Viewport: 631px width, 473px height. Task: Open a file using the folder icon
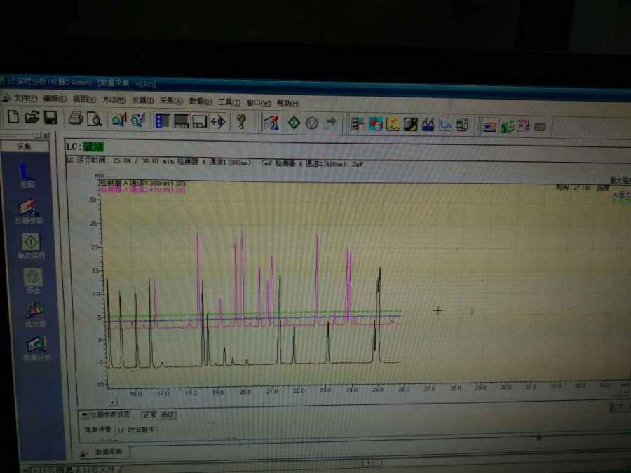(32, 118)
